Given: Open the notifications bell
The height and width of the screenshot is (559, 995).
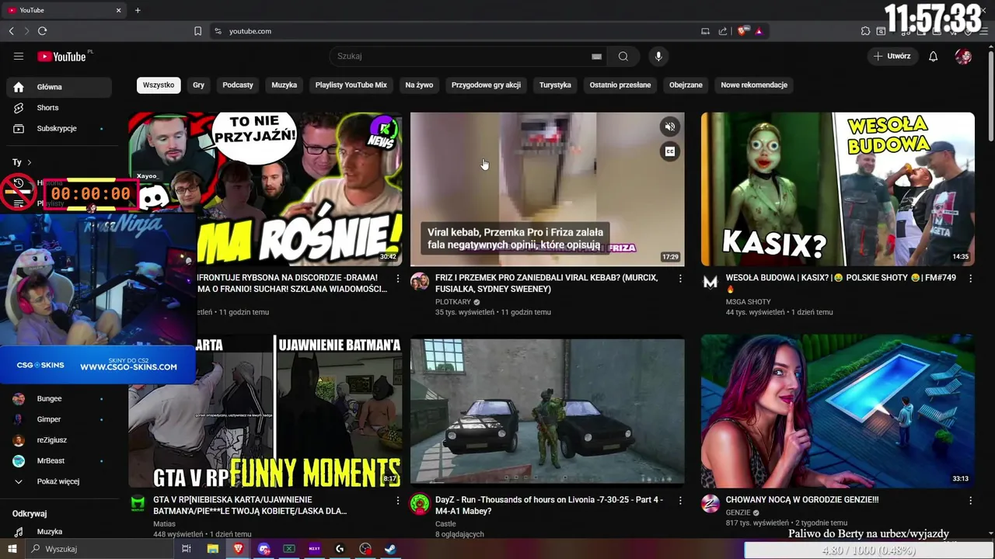Looking at the screenshot, I should coord(933,56).
